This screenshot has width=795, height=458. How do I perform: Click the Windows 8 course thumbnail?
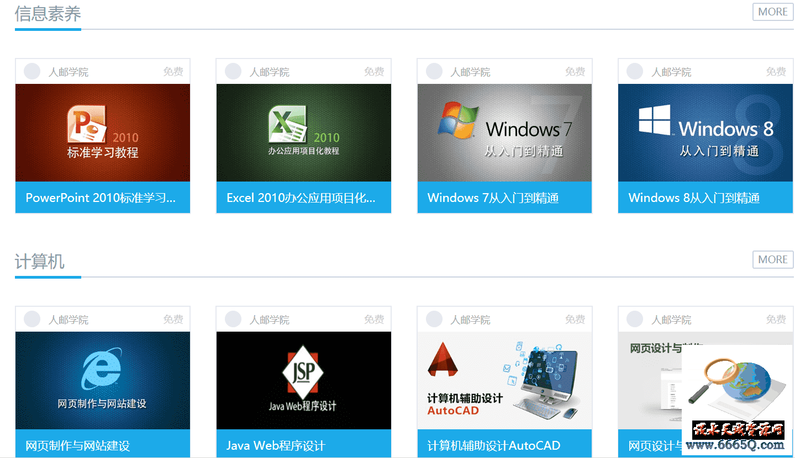point(706,132)
